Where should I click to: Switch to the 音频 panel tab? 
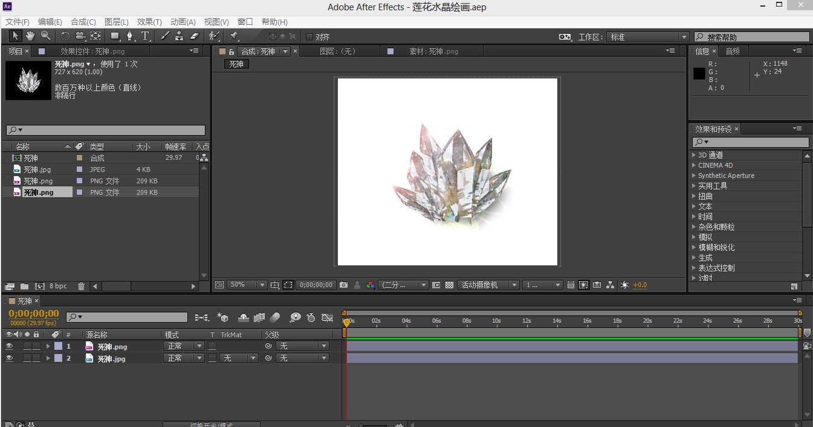733,51
